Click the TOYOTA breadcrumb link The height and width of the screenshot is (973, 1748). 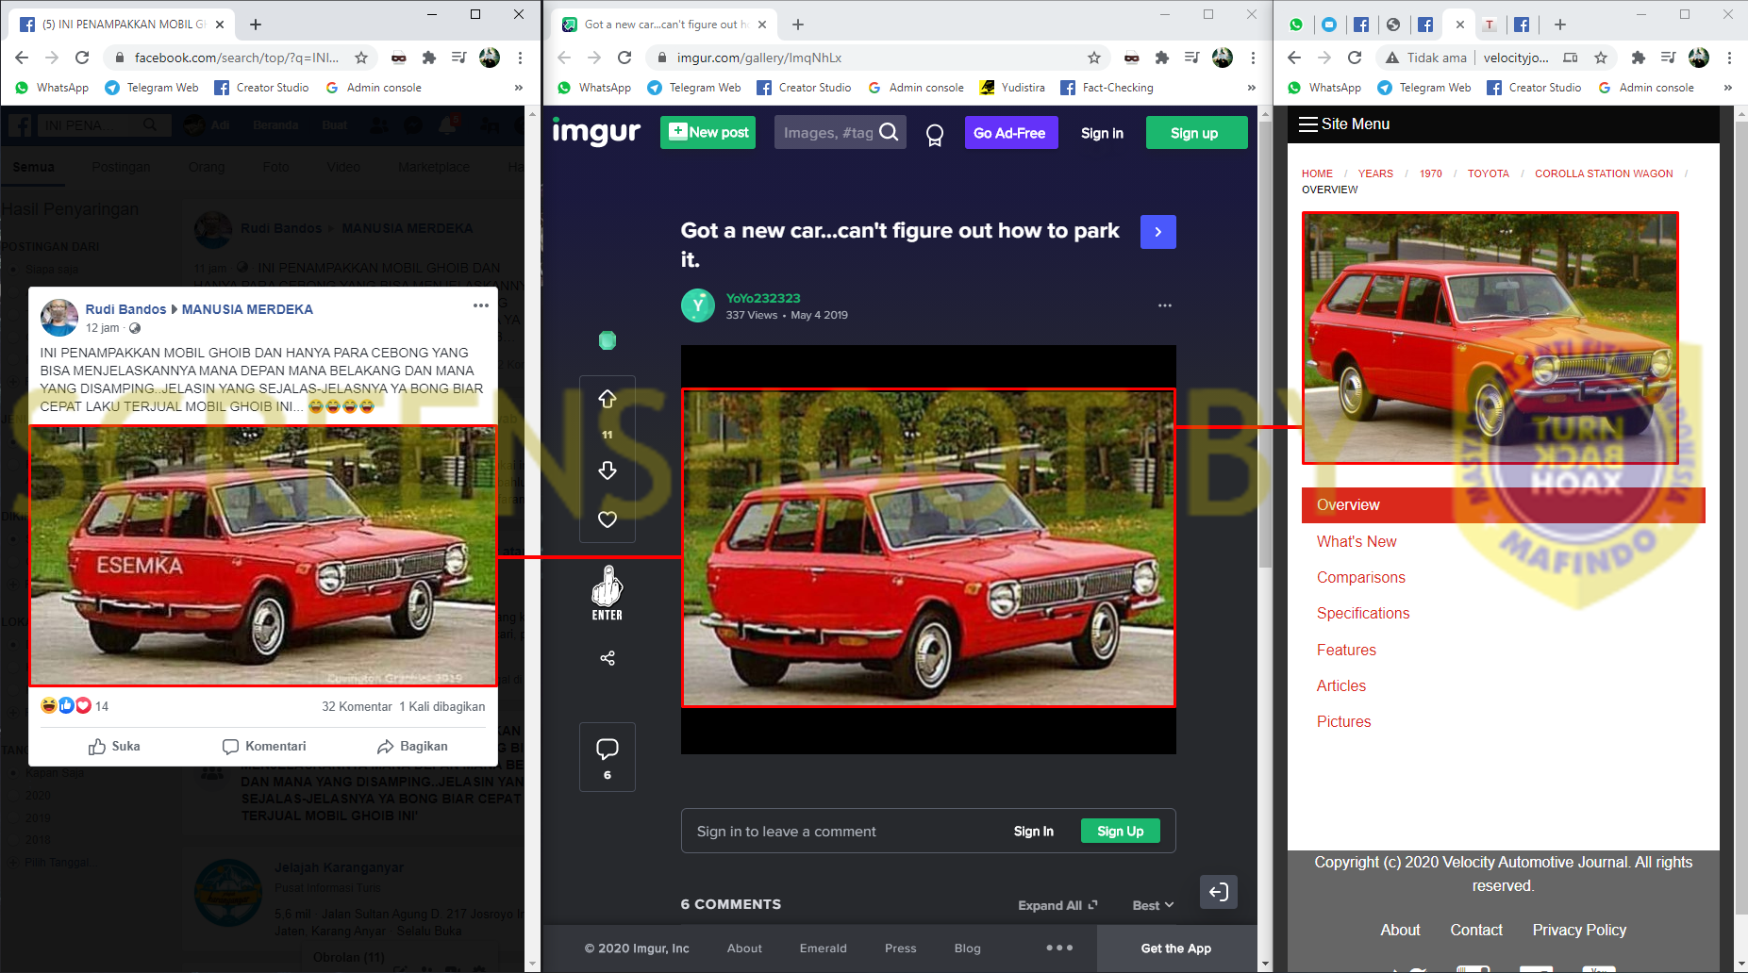1488,173
